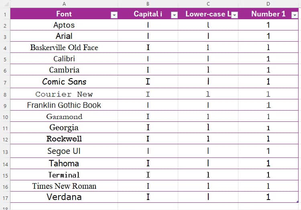Click the Times New Roman cell
Screen dimensions: 301x210
click(64, 186)
